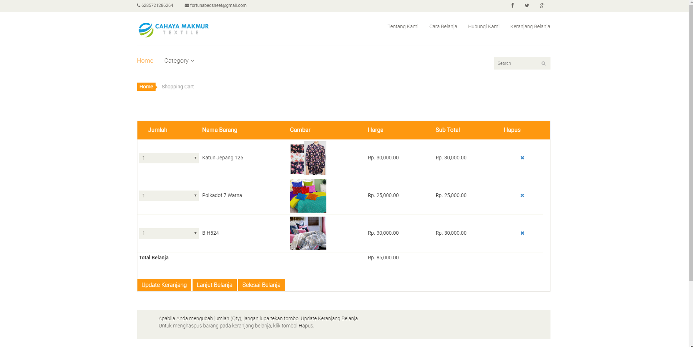This screenshot has height=347, width=693.
Task: Open quantity selector for Polkadot 7 Warna
Action: (x=168, y=196)
